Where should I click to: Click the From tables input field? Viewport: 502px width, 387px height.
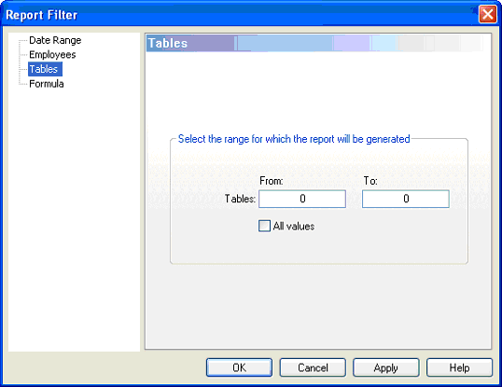302,199
